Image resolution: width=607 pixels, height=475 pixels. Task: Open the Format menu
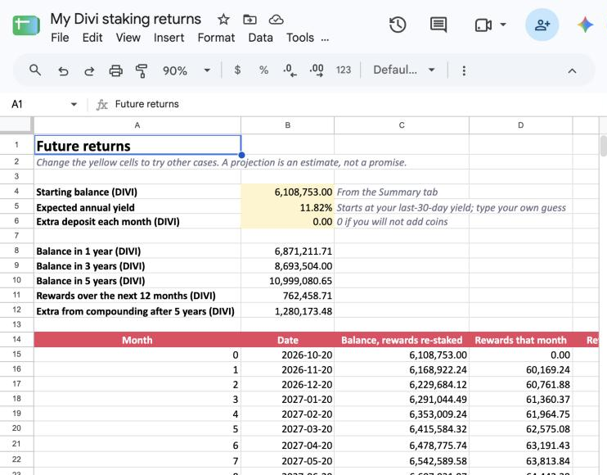click(x=216, y=38)
